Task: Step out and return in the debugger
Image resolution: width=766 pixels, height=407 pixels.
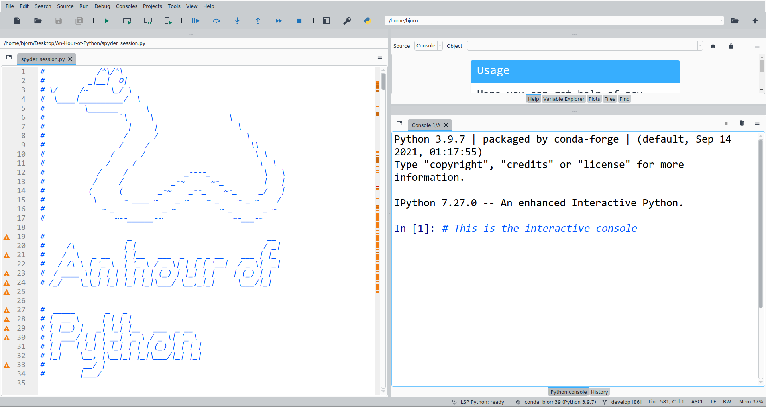Action: tap(258, 21)
